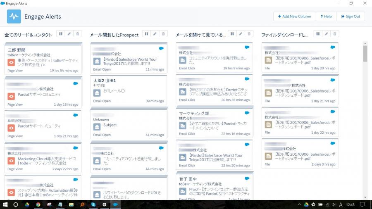Pause the 全てのリード＆コンタクト column
This screenshot has width=372, height=209.
pyautogui.click(x=61, y=34)
